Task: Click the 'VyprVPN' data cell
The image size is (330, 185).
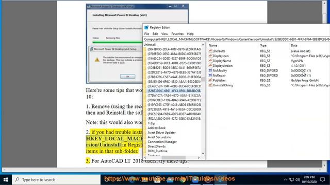Action: (x=297, y=61)
